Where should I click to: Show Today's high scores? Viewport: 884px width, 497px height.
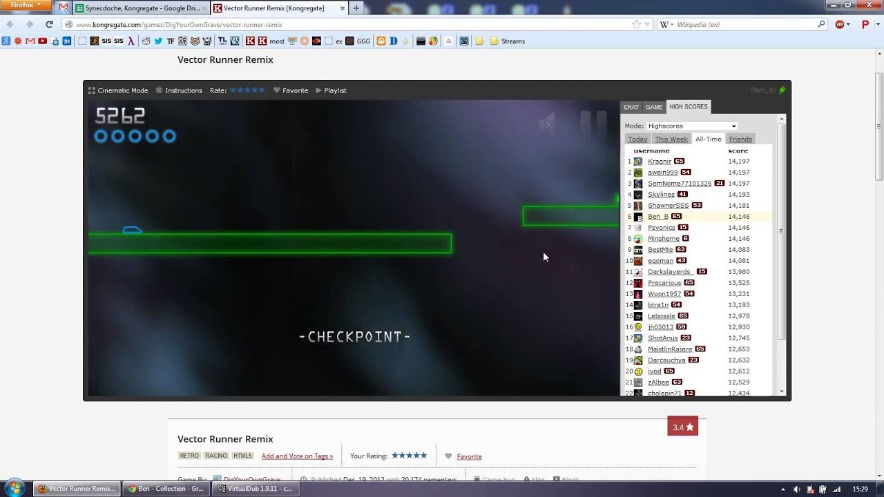[x=637, y=139]
